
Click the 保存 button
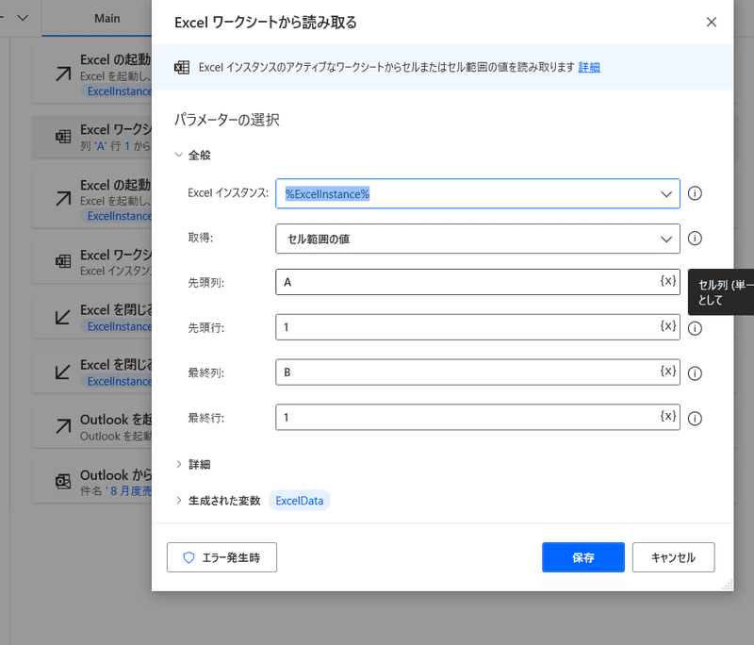(582, 557)
